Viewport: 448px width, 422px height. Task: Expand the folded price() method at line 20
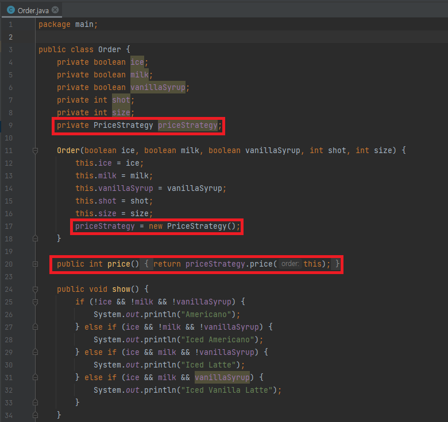[35, 264]
